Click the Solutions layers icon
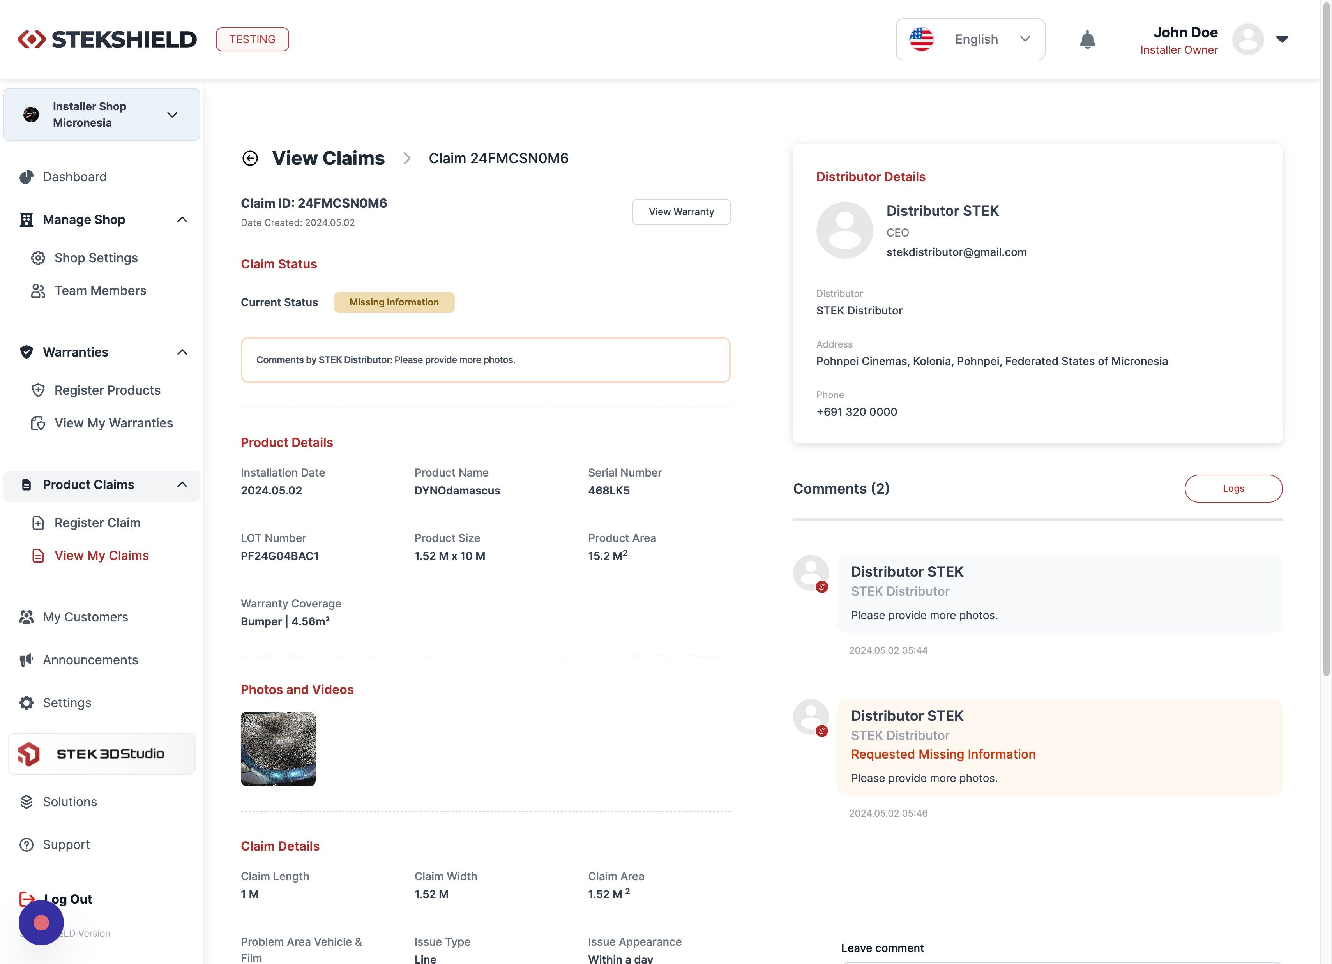Screen dimensions: 1332x964 (26, 802)
